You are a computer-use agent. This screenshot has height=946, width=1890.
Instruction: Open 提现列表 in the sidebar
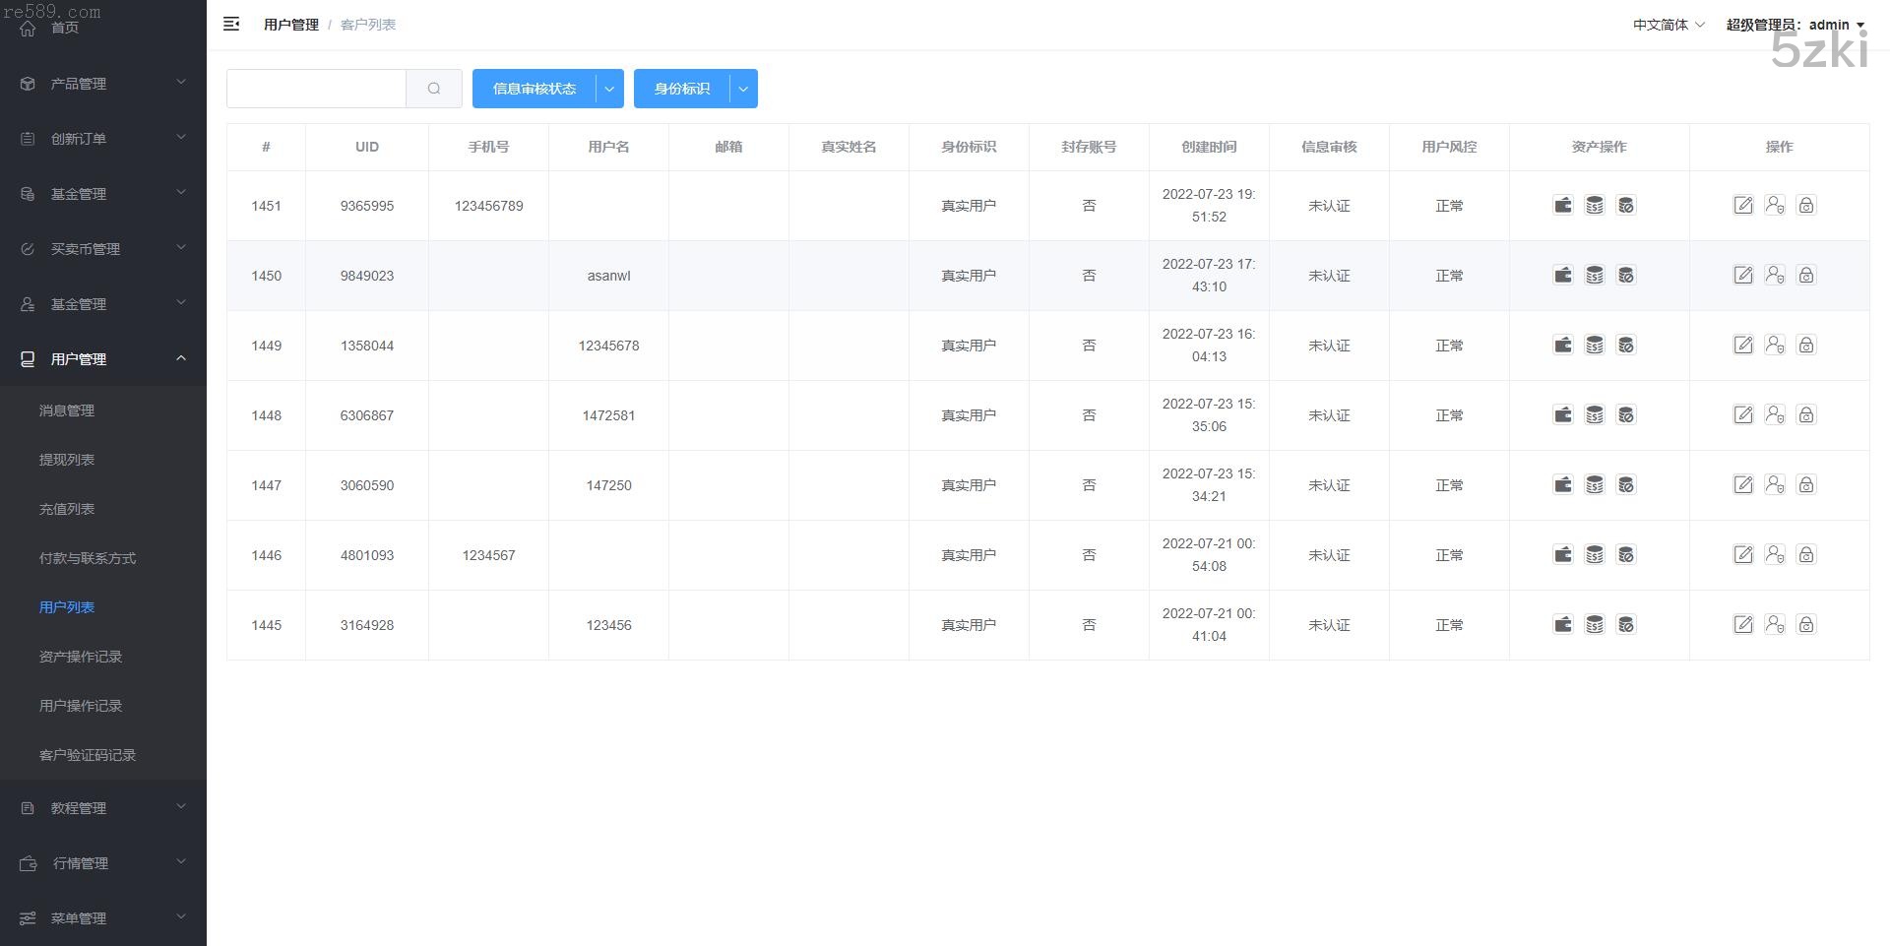coord(67,460)
